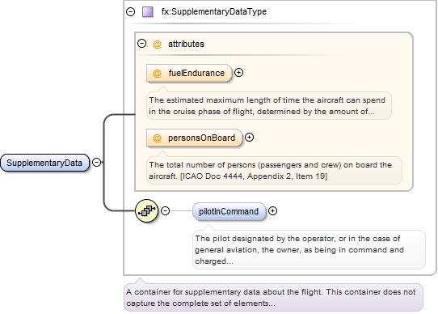The height and width of the screenshot is (314, 438).
Task: Click the container description annotation at bottom
Action: click(x=273, y=298)
